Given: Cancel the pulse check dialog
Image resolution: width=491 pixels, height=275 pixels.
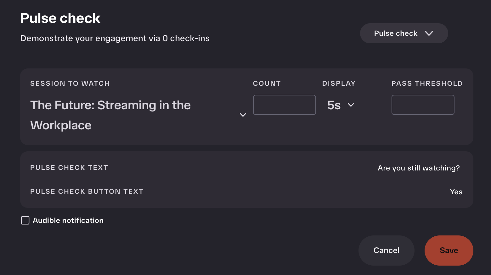Looking at the screenshot, I should [x=387, y=251].
